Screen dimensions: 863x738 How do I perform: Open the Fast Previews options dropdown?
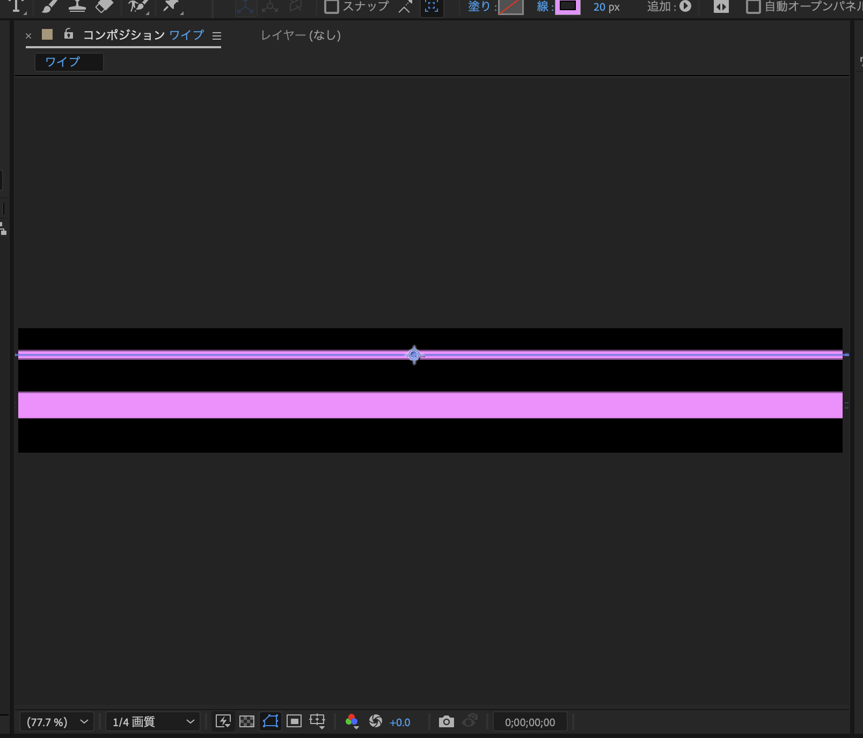224,721
